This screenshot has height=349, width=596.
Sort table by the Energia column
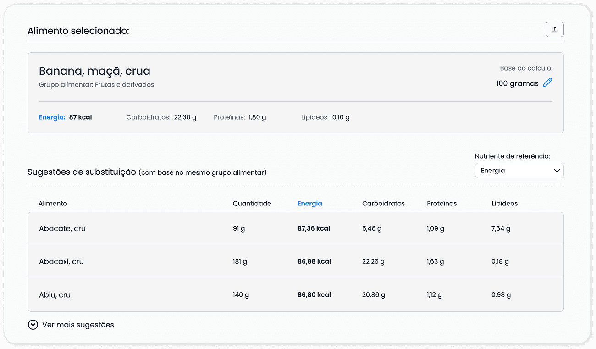[309, 203]
